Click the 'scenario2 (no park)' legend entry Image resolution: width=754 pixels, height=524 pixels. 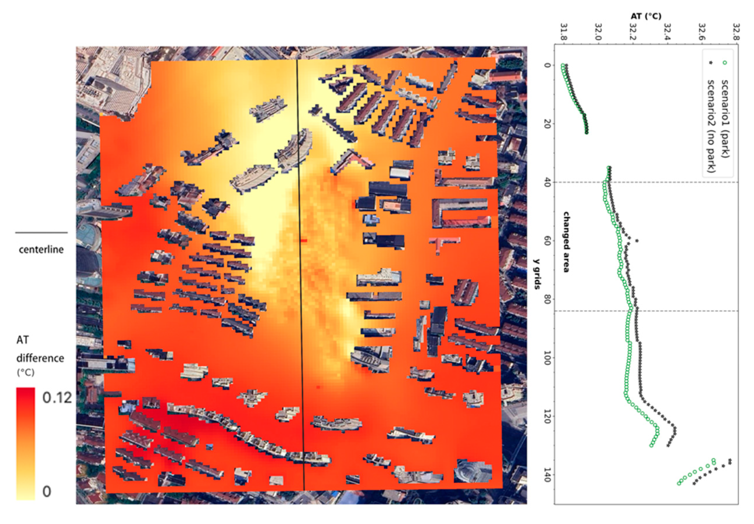[x=710, y=126]
